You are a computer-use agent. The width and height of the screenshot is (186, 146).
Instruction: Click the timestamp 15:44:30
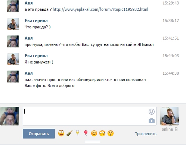[171, 73]
